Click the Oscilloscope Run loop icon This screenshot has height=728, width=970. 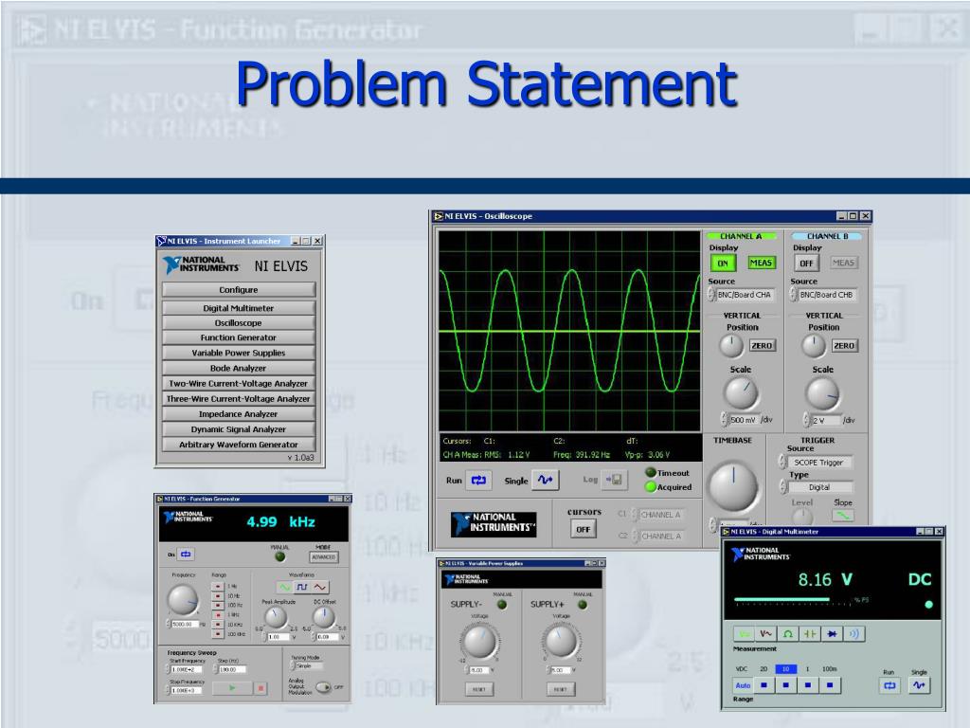pyautogui.click(x=478, y=480)
